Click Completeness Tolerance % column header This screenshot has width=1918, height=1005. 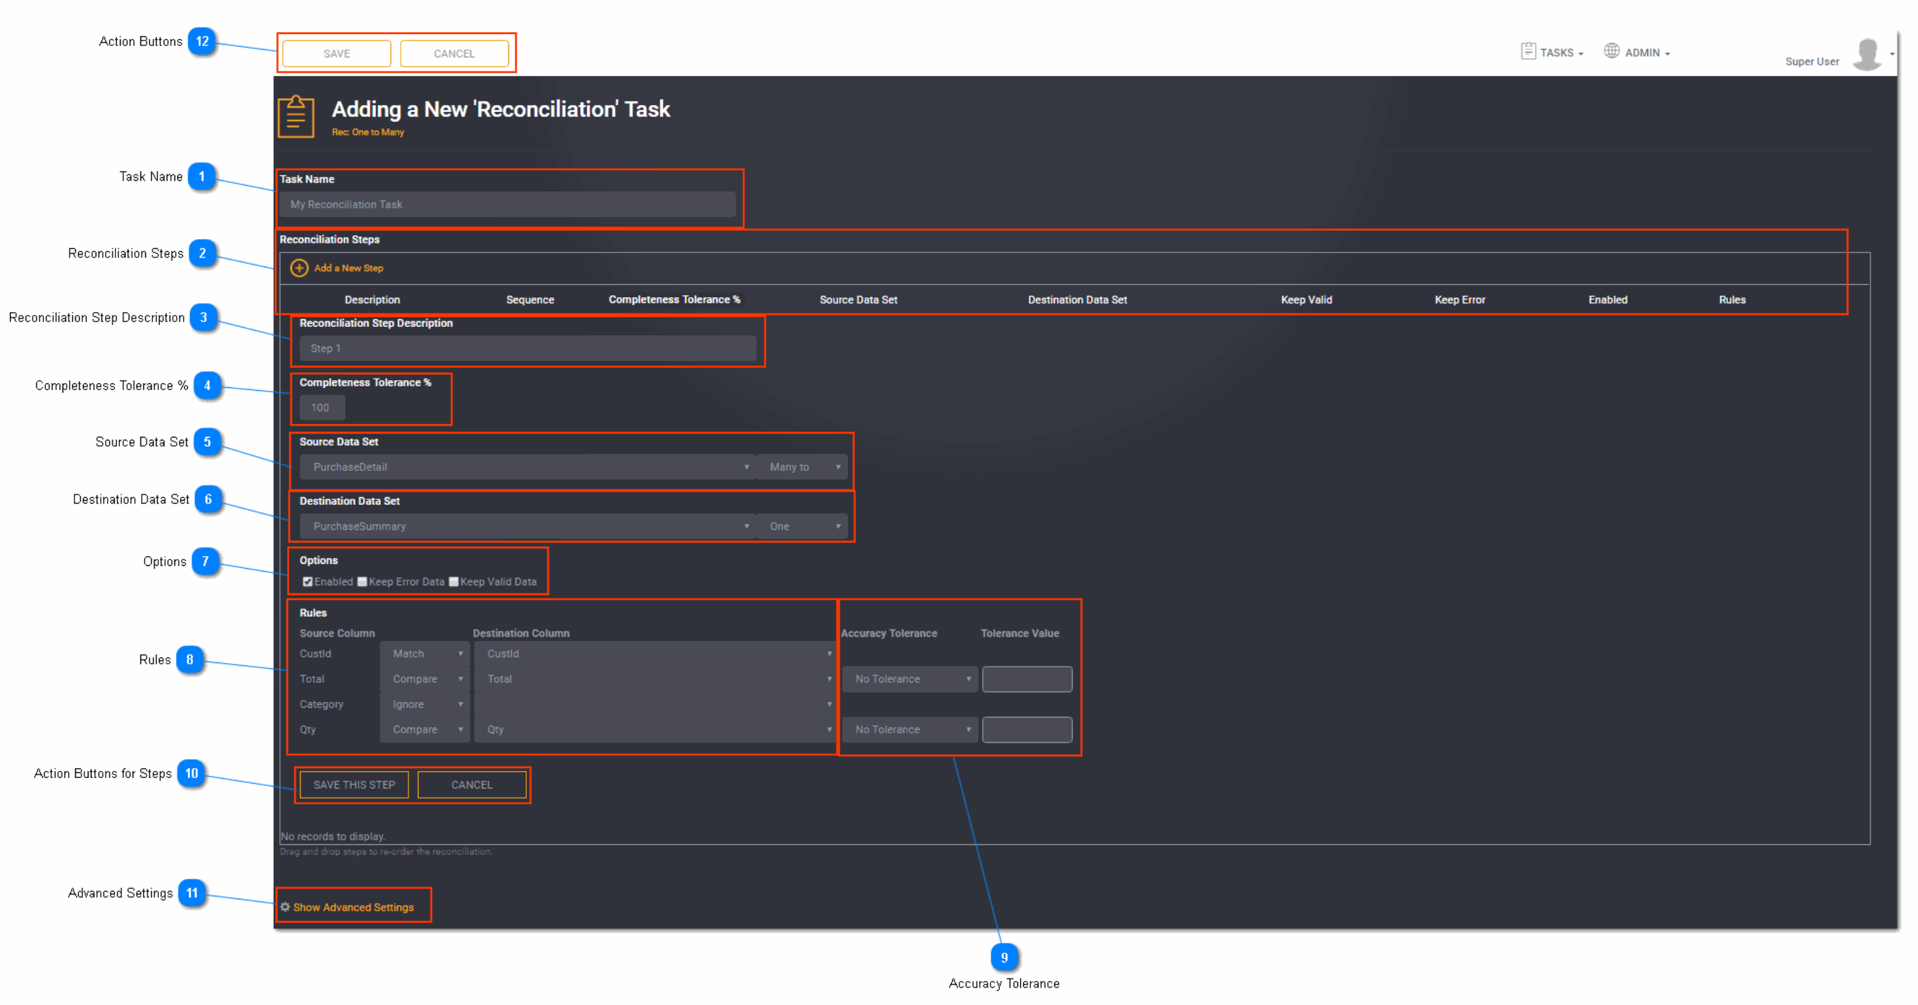pos(674,300)
